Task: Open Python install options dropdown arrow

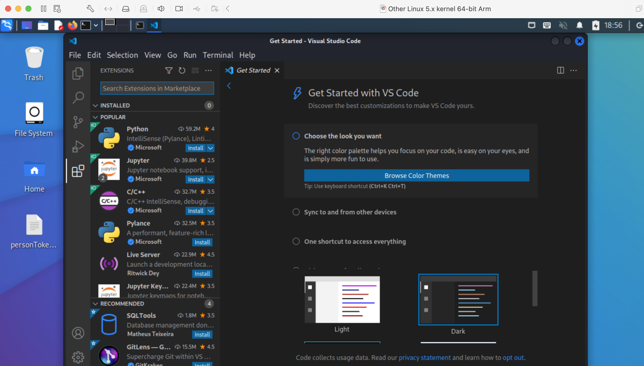Action: coord(210,148)
